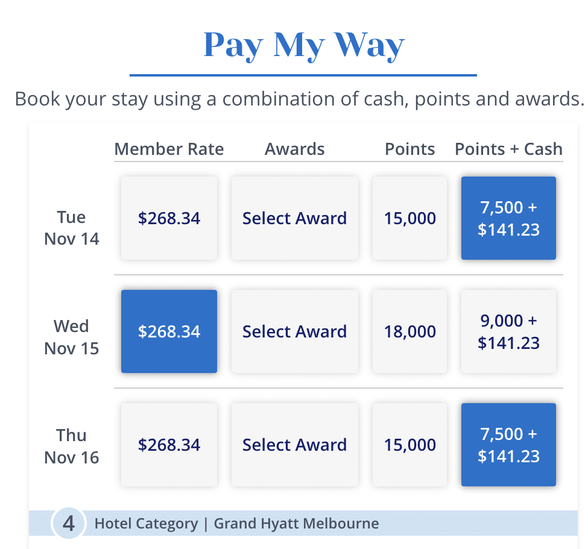Select 7,500 + $141.23 for Thu Nov 16
Viewport: 588px width, 549px height.
point(508,445)
